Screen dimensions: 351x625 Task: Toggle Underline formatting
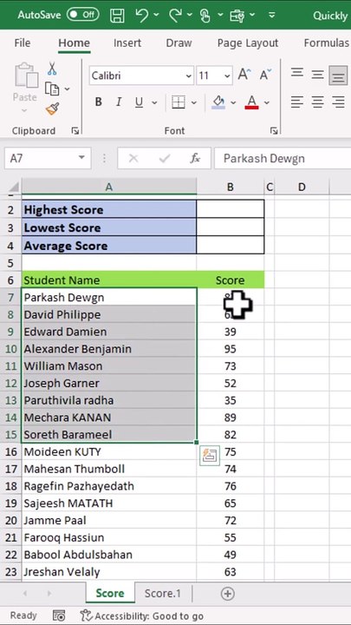(x=139, y=102)
